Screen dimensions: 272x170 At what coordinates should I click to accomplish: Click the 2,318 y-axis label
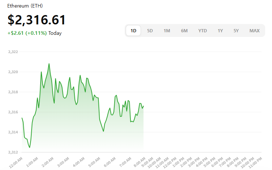[x=13, y=92]
